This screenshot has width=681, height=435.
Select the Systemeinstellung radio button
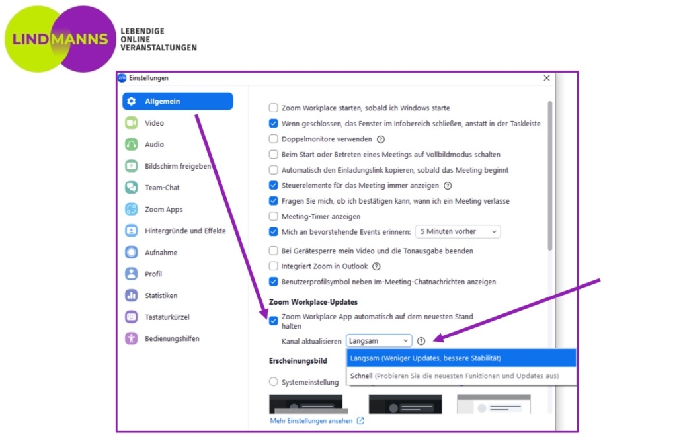tap(273, 382)
